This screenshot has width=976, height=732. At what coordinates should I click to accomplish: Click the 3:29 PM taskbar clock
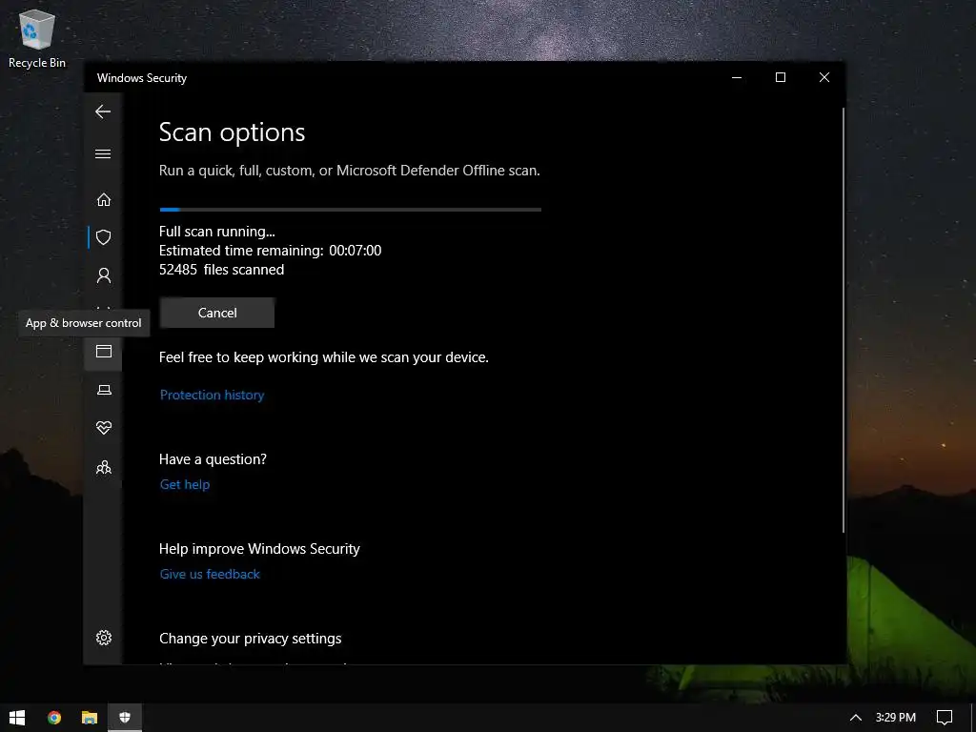[x=896, y=718]
